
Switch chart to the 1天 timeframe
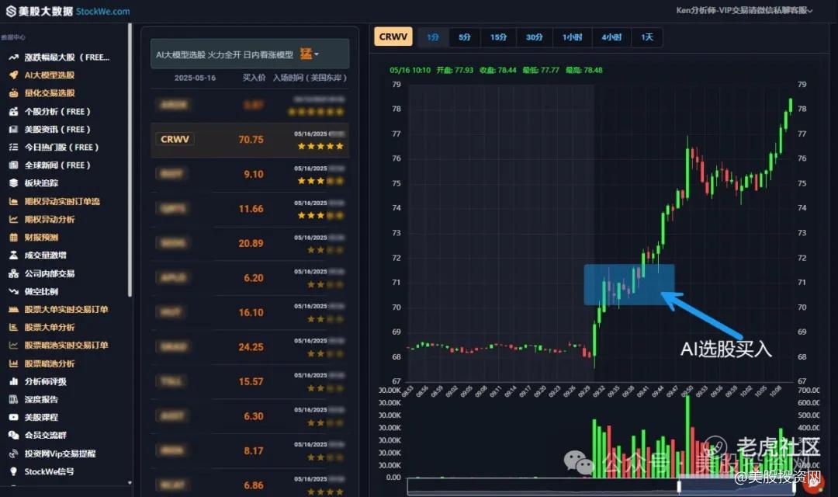point(647,37)
